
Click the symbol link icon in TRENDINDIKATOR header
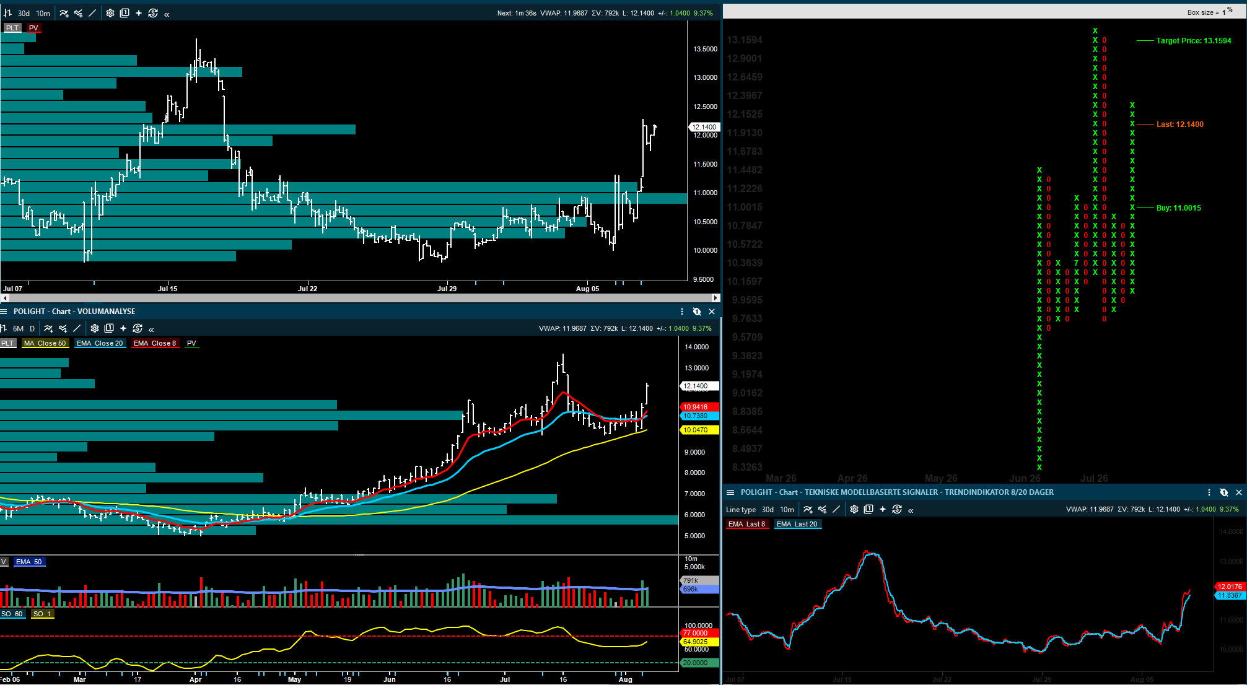tap(1224, 492)
